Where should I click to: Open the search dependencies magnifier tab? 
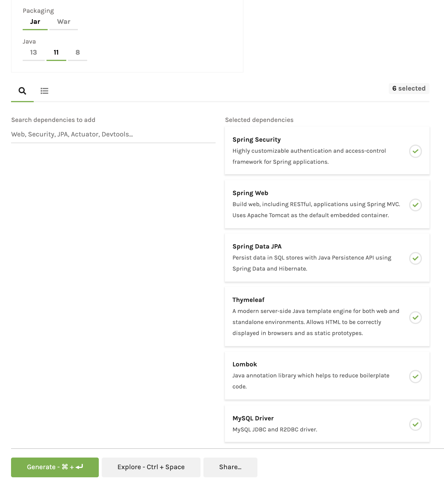22,91
